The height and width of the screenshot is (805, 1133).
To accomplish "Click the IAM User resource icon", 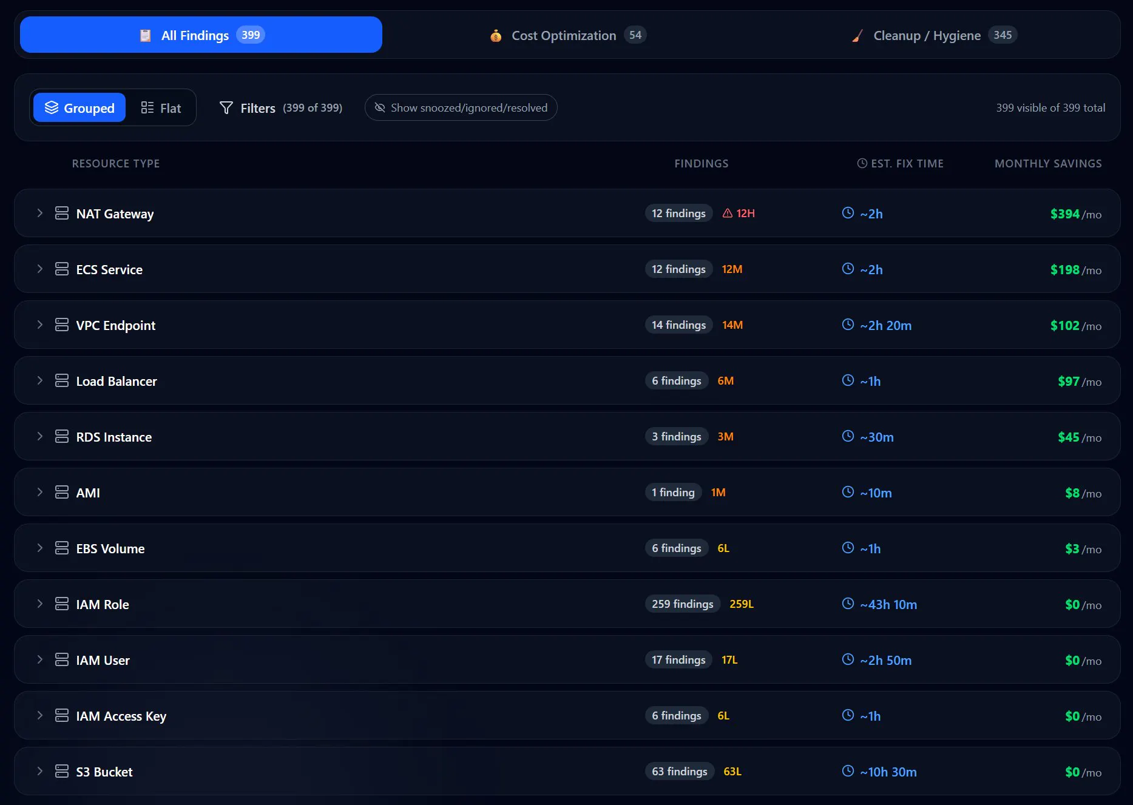I will pos(62,659).
